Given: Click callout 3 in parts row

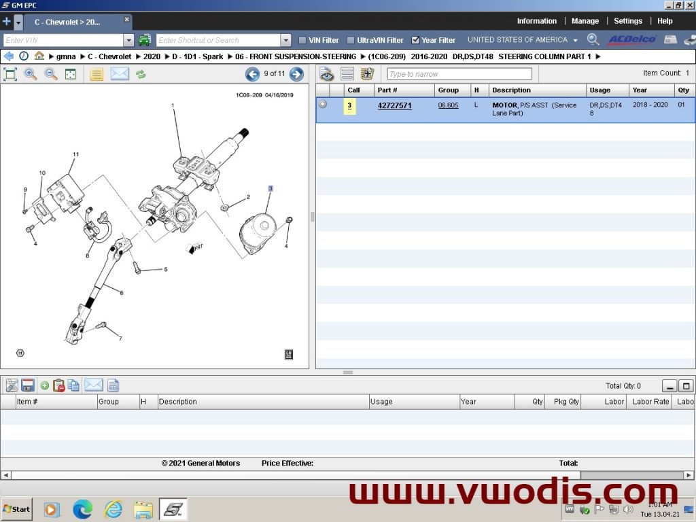Looking at the screenshot, I should click(x=349, y=106).
